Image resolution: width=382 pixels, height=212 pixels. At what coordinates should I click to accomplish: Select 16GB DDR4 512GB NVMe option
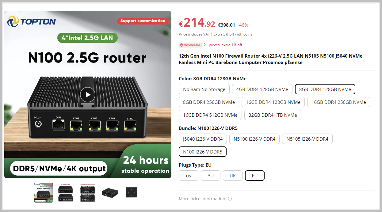tap(210, 115)
